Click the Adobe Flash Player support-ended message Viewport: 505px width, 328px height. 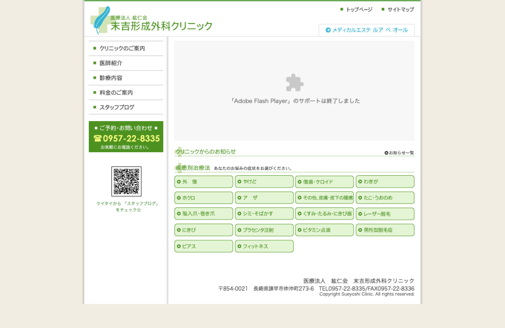point(294,101)
